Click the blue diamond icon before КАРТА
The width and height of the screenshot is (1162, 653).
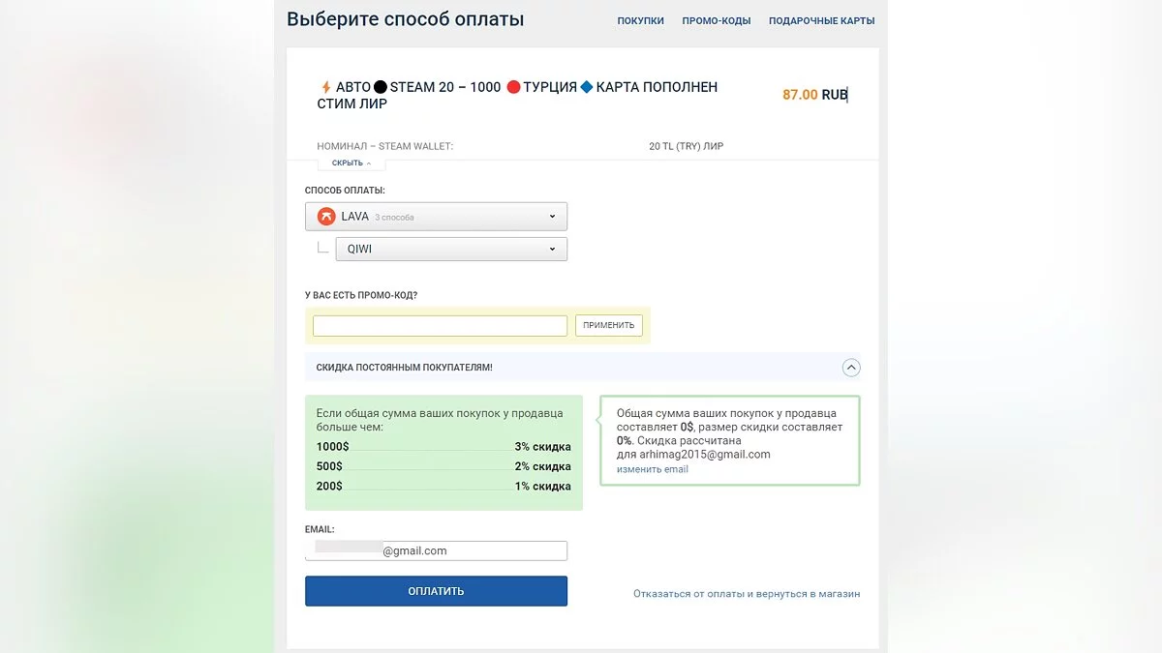(x=586, y=87)
